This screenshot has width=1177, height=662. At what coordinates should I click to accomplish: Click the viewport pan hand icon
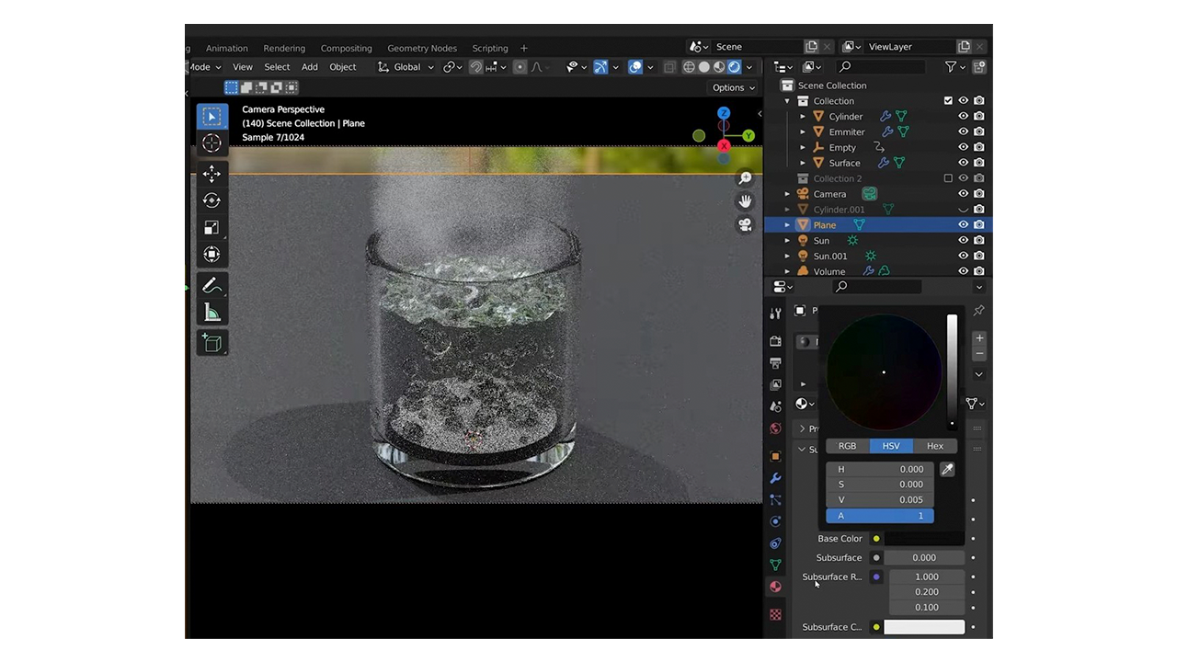coord(745,201)
